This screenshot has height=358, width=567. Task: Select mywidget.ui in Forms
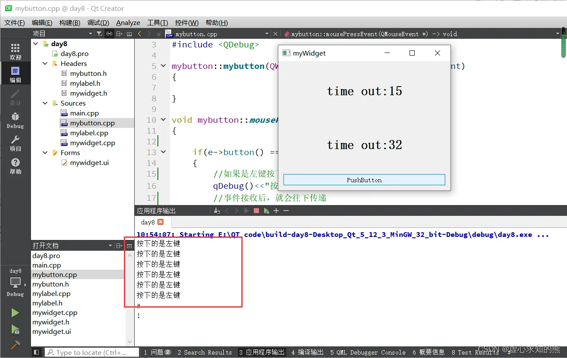(x=89, y=162)
